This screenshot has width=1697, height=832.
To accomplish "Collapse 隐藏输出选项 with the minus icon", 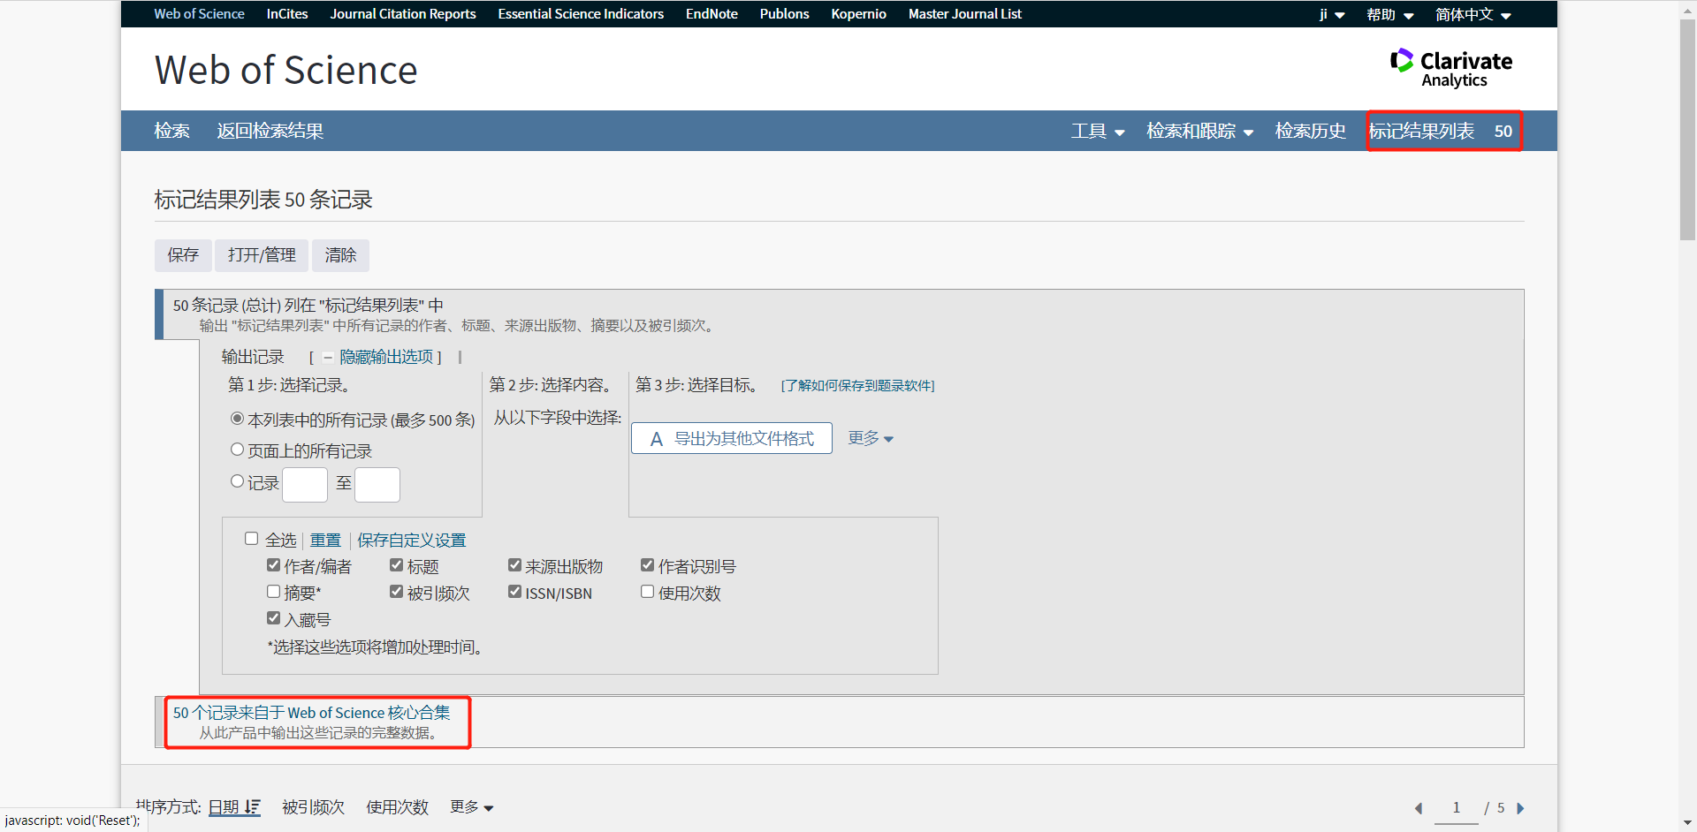I will click(328, 357).
